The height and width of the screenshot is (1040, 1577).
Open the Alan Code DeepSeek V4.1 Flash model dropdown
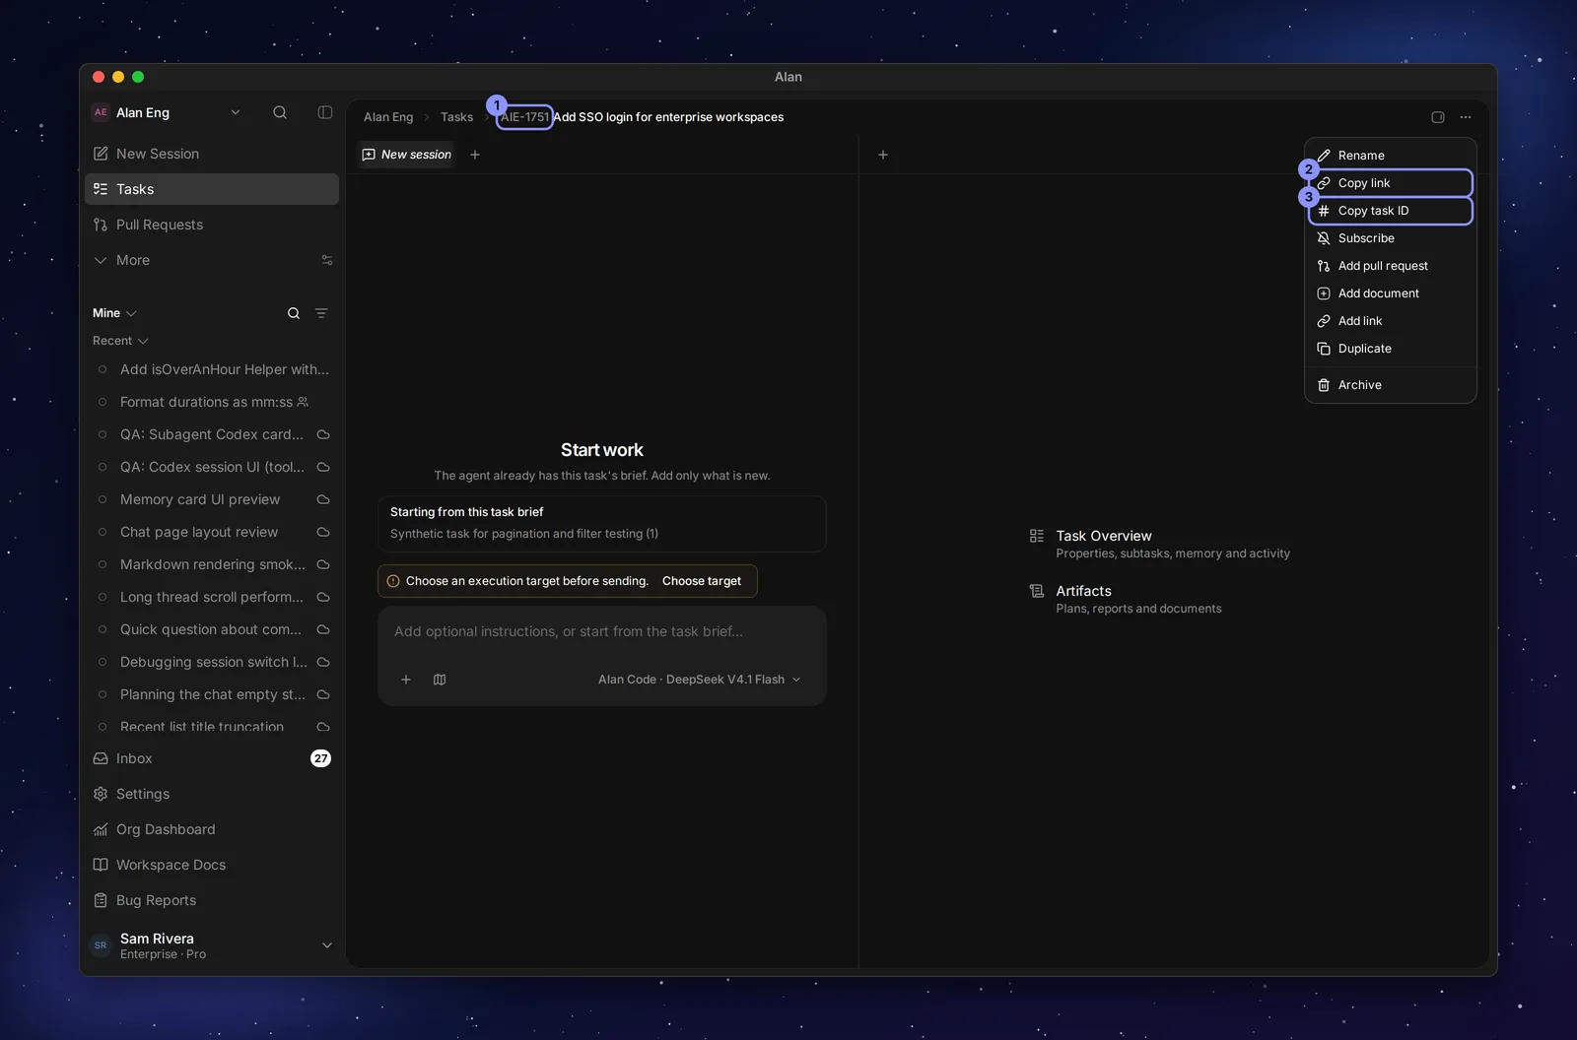coord(700,680)
